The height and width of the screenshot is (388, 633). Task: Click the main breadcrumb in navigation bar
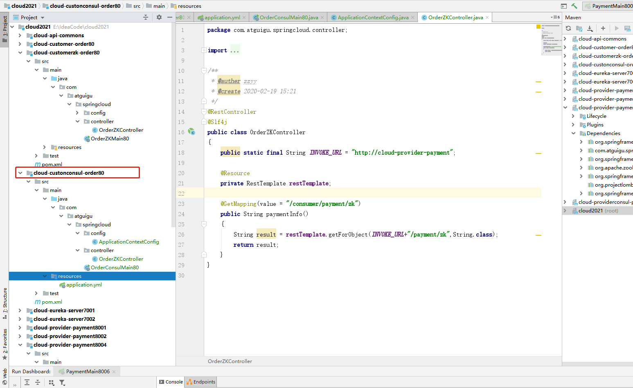point(155,6)
